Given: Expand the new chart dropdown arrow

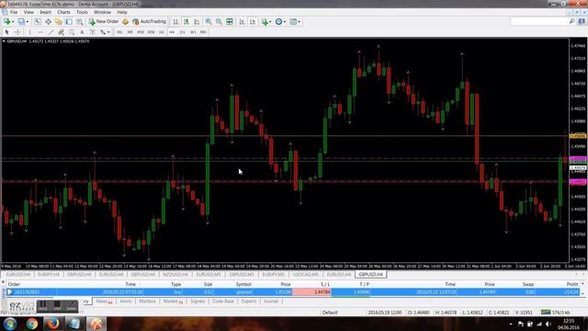Looking at the screenshot, I should [13, 22].
